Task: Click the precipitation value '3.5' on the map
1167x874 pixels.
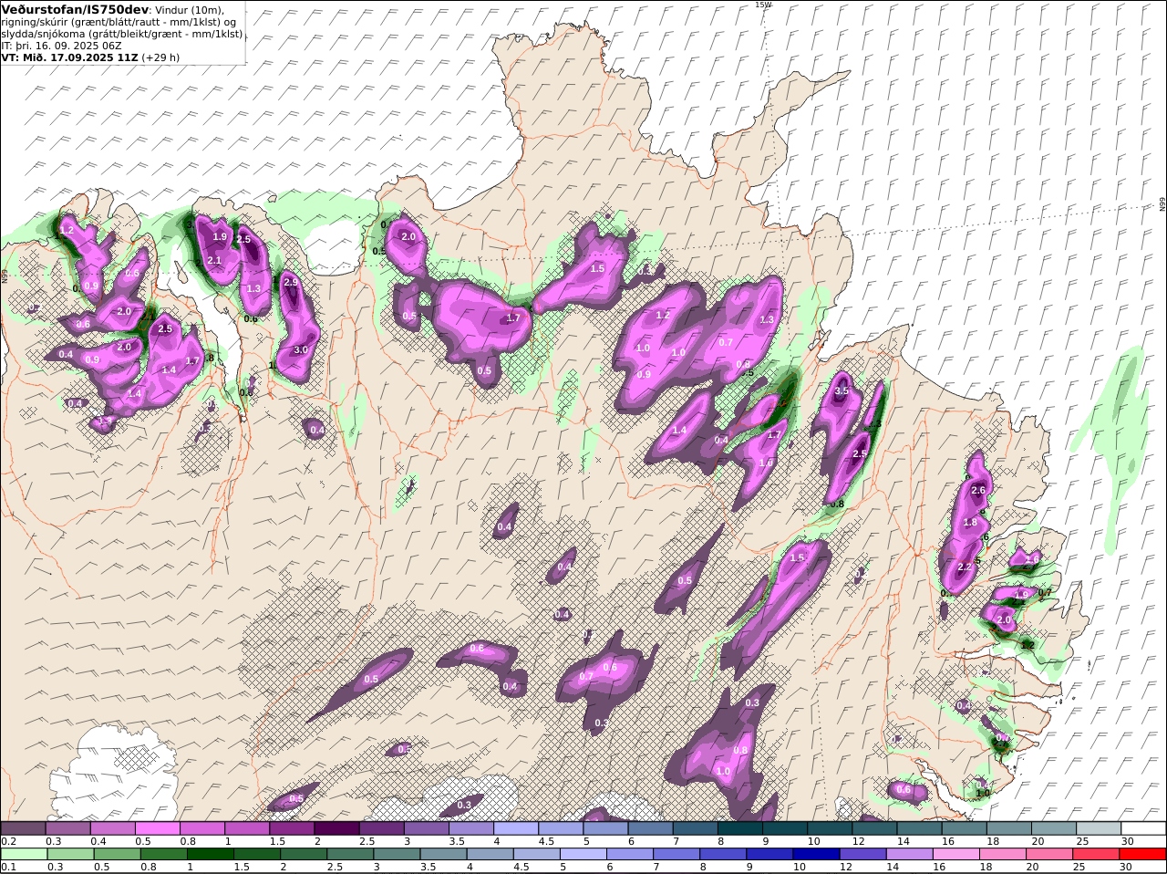Action: [842, 391]
